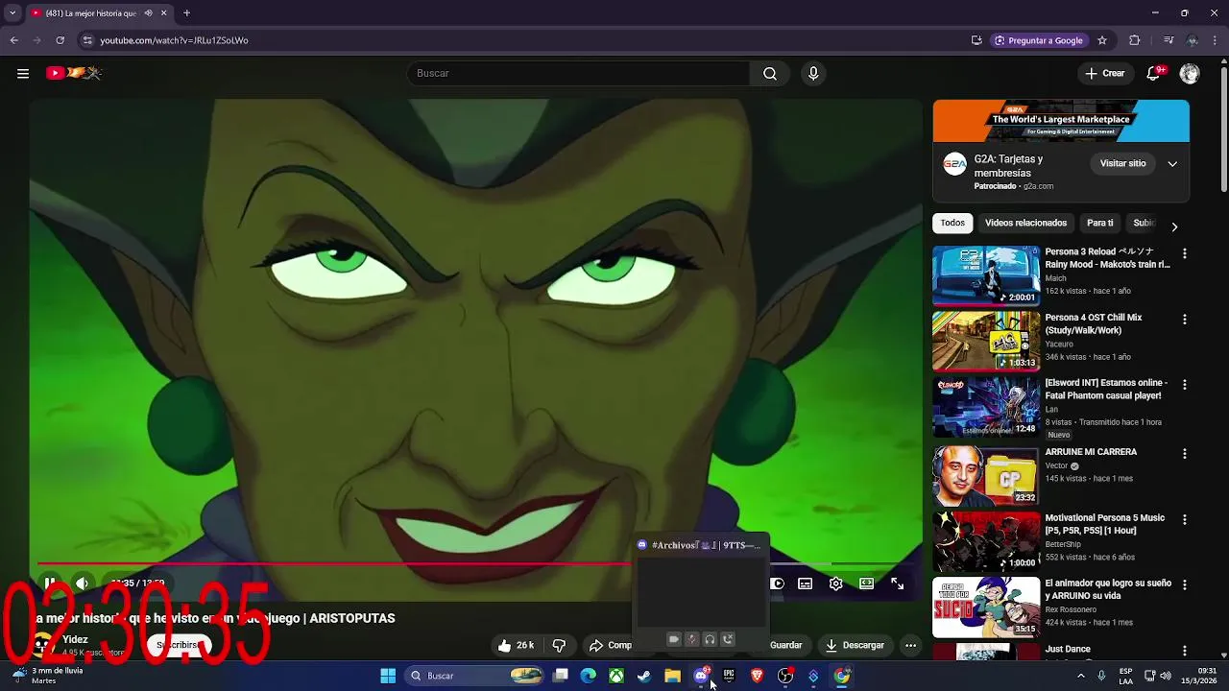Viewport: 1229px width, 691px height.
Task: Select the Videos relacionados chip
Action: pos(1025,223)
